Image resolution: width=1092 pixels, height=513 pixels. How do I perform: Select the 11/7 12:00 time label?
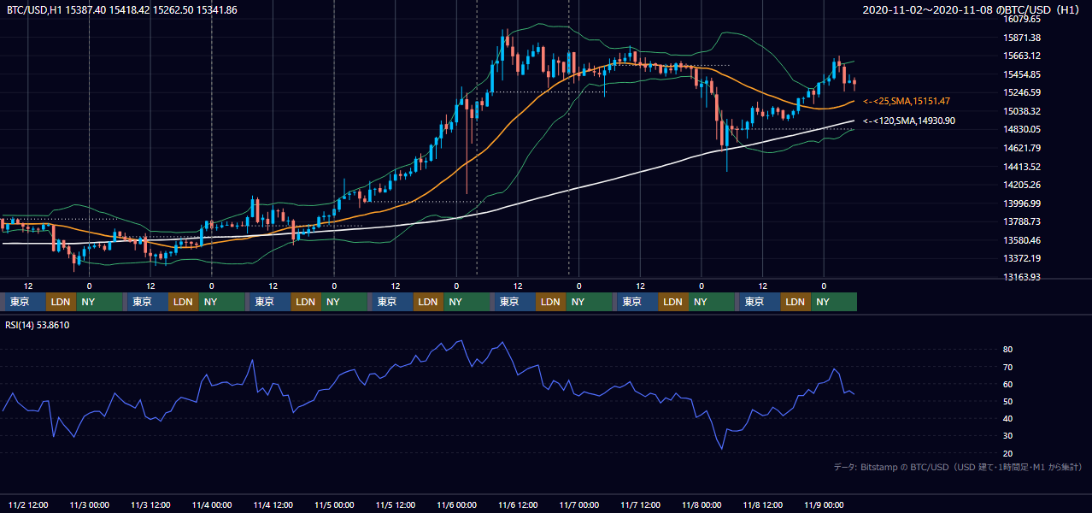(640, 504)
